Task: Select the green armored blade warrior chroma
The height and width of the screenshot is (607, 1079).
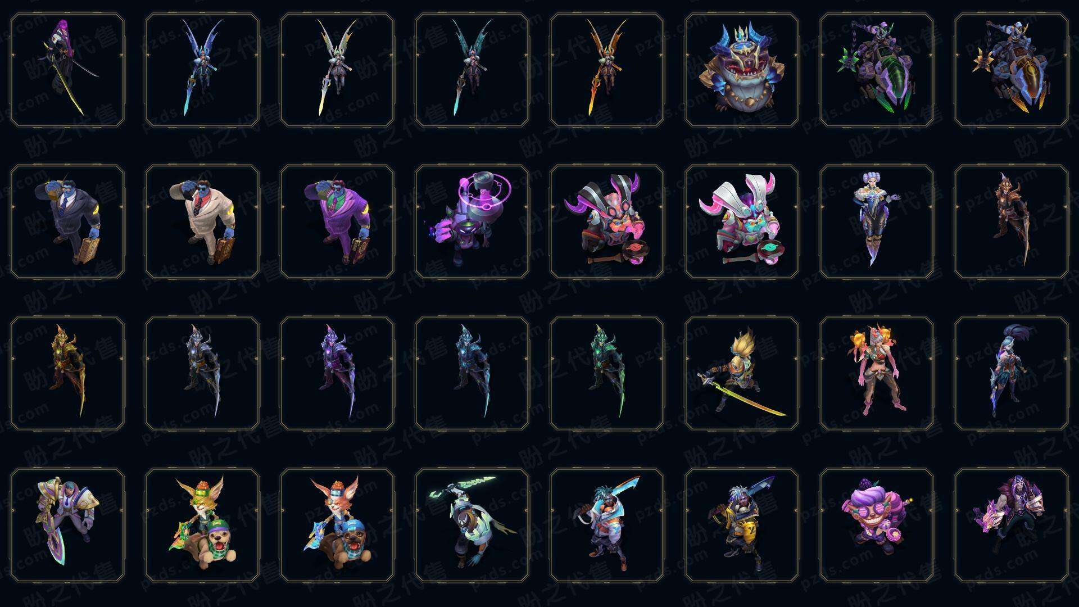Action: pyautogui.click(x=607, y=373)
